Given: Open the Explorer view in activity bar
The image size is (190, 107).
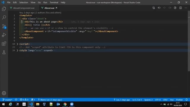Looking at the screenshot, I should click(4, 9).
